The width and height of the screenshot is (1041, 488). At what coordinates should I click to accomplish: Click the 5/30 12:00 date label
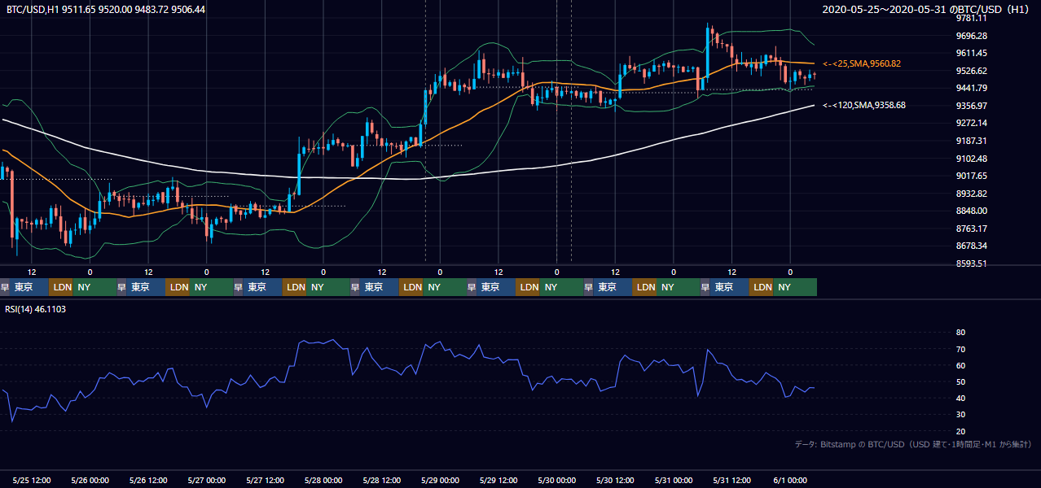click(x=615, y=480)
